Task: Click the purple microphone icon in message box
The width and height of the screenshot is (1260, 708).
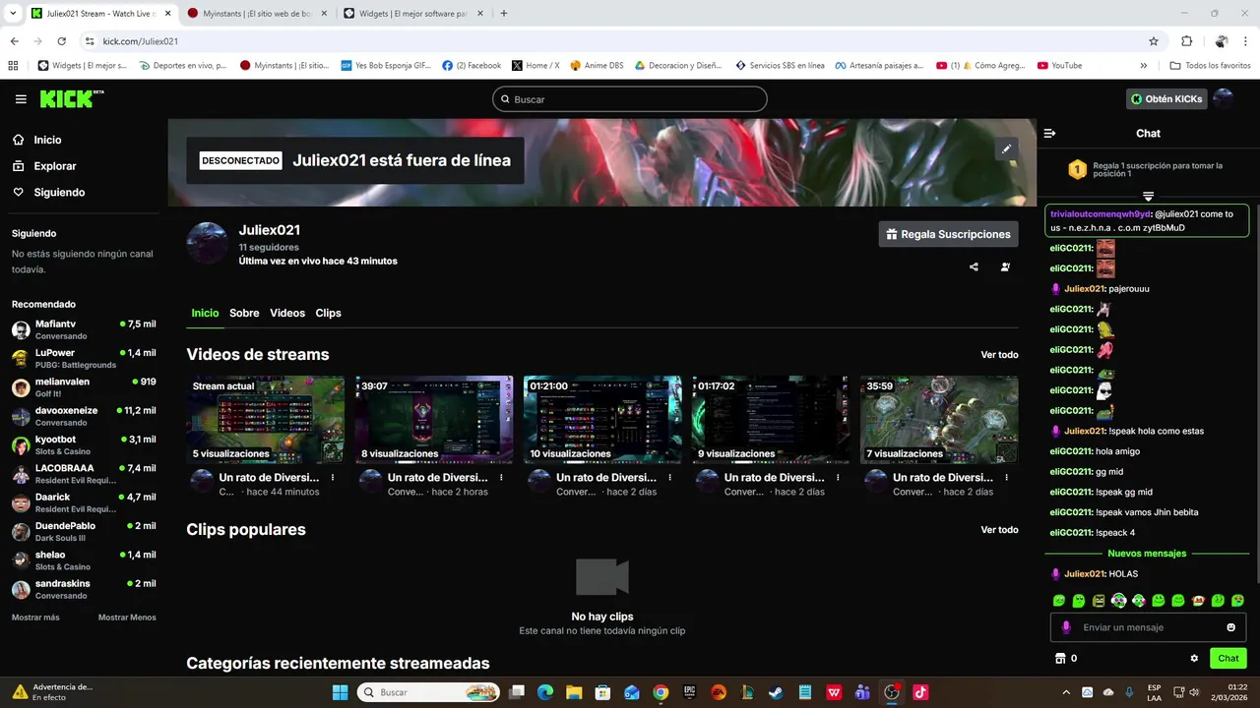Action: 1066,627
